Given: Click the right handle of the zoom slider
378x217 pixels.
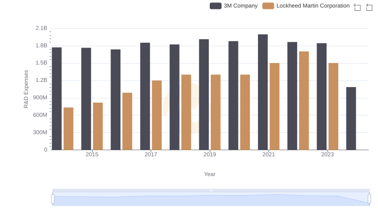Looking at the screenshot, I should 369,199.
